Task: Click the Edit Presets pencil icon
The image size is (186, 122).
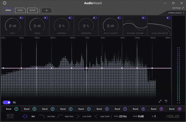Action: [183, 8]
